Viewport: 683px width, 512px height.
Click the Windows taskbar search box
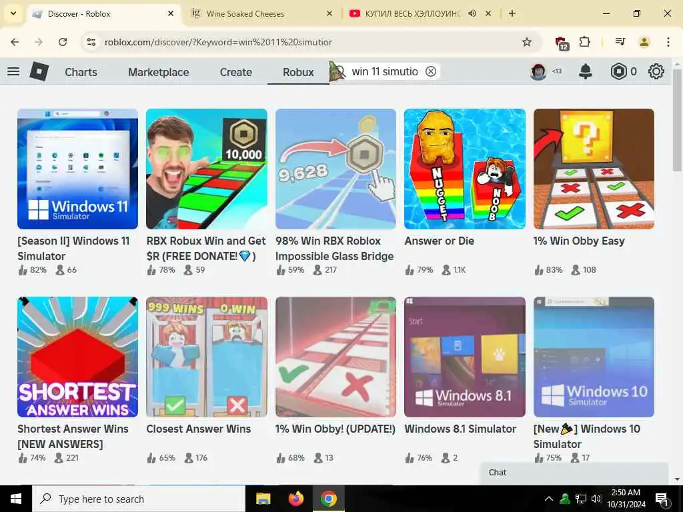tap(139, 499)
